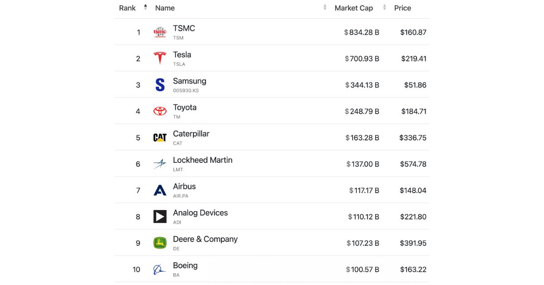Click the Analog Devices play-shaped logo

click(x=160, y=216)
